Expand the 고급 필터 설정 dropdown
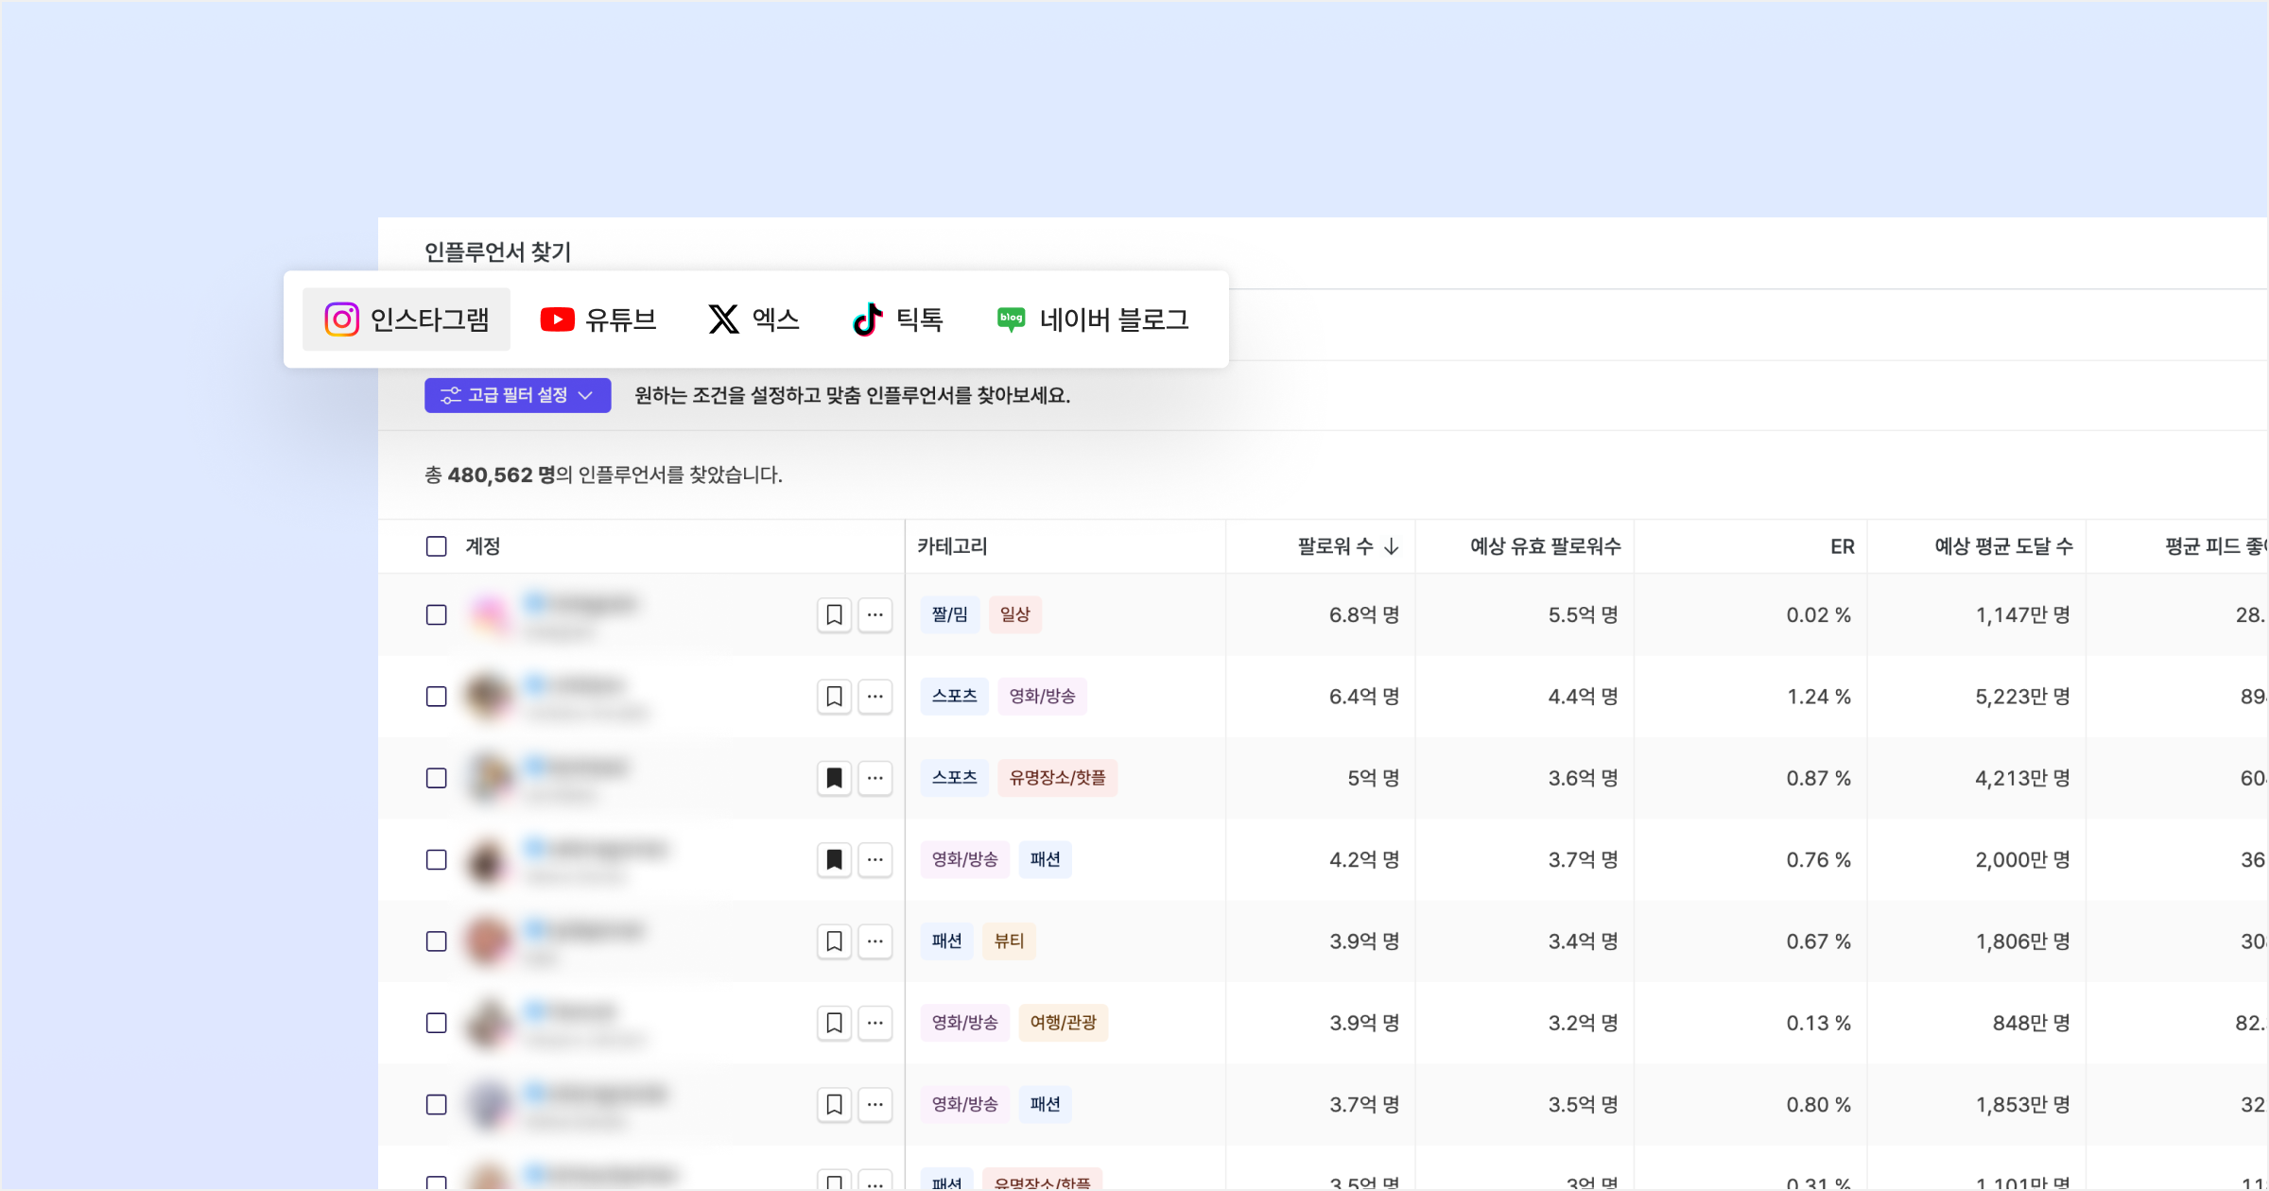 (x=517, y=395)
